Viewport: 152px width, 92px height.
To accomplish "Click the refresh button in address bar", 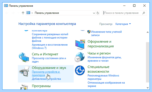I will (x=98, y=13).
